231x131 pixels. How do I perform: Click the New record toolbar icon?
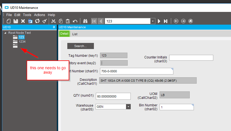point(9,21)
